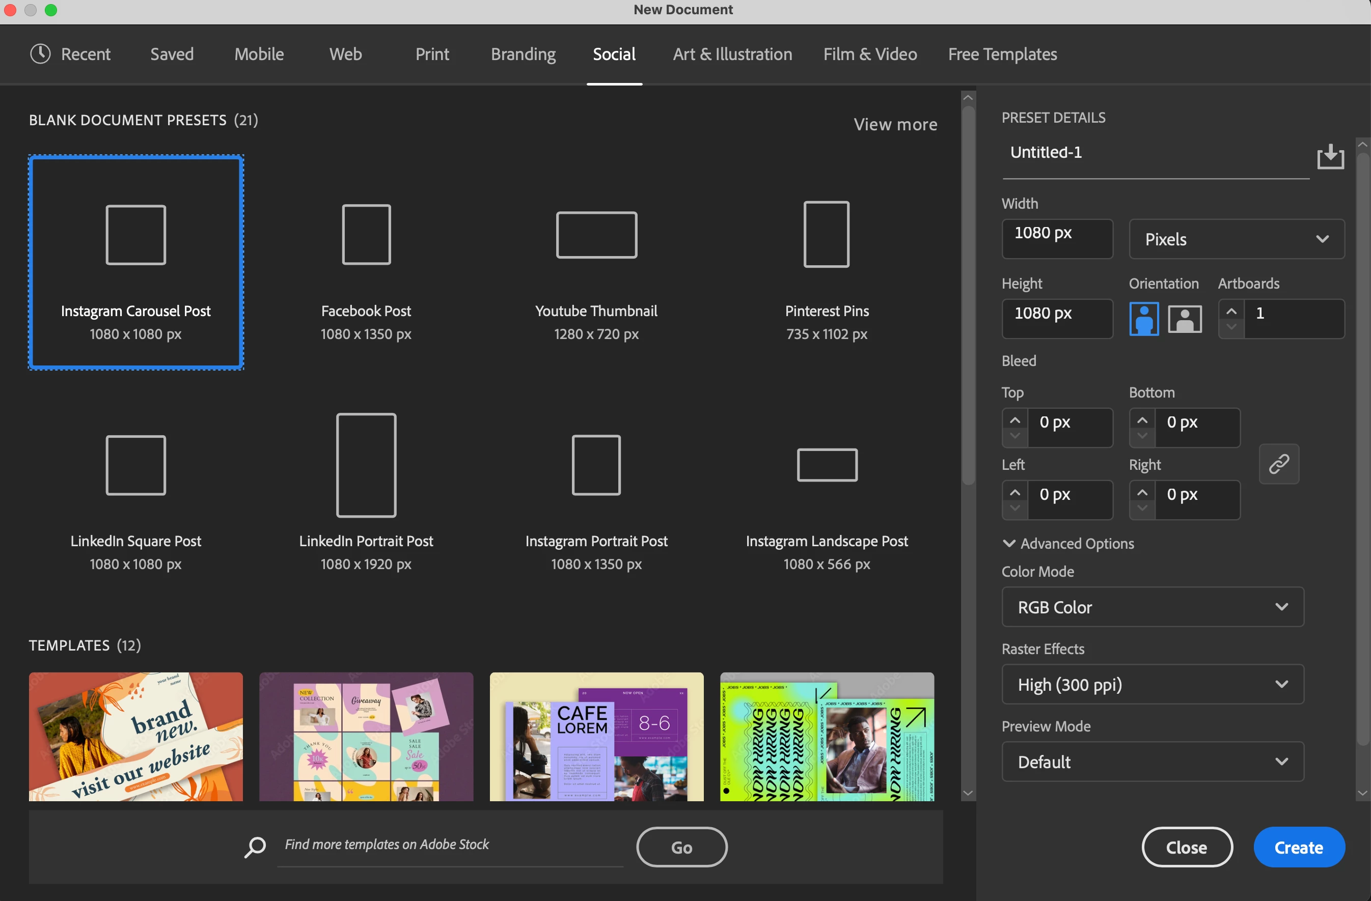The image size is (1371, 901).
Task: Pick the LinkedIn Portrait Post preset
Action: [x=366, y=465]
